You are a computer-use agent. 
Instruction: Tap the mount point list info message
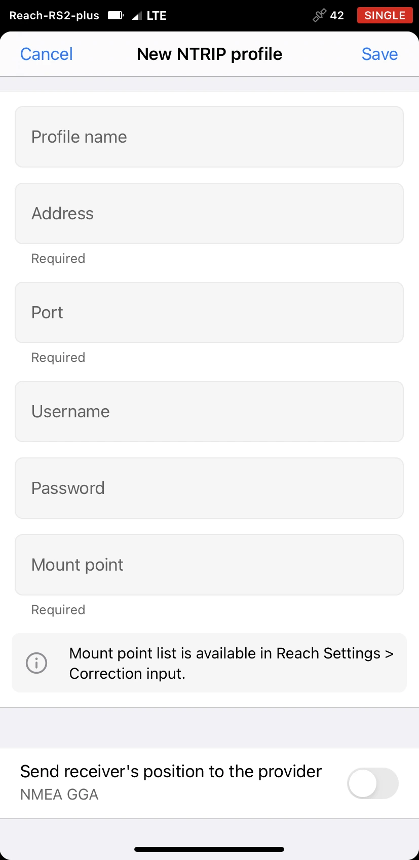tap(231, 663)
